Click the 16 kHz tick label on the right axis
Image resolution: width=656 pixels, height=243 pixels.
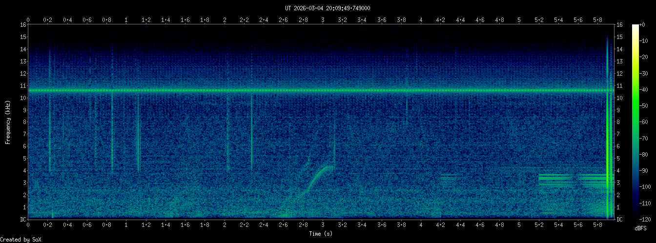click(x=619, y=25)
